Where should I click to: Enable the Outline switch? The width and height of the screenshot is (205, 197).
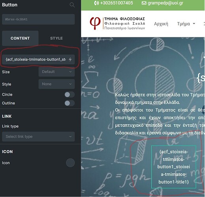click(70, 103)
